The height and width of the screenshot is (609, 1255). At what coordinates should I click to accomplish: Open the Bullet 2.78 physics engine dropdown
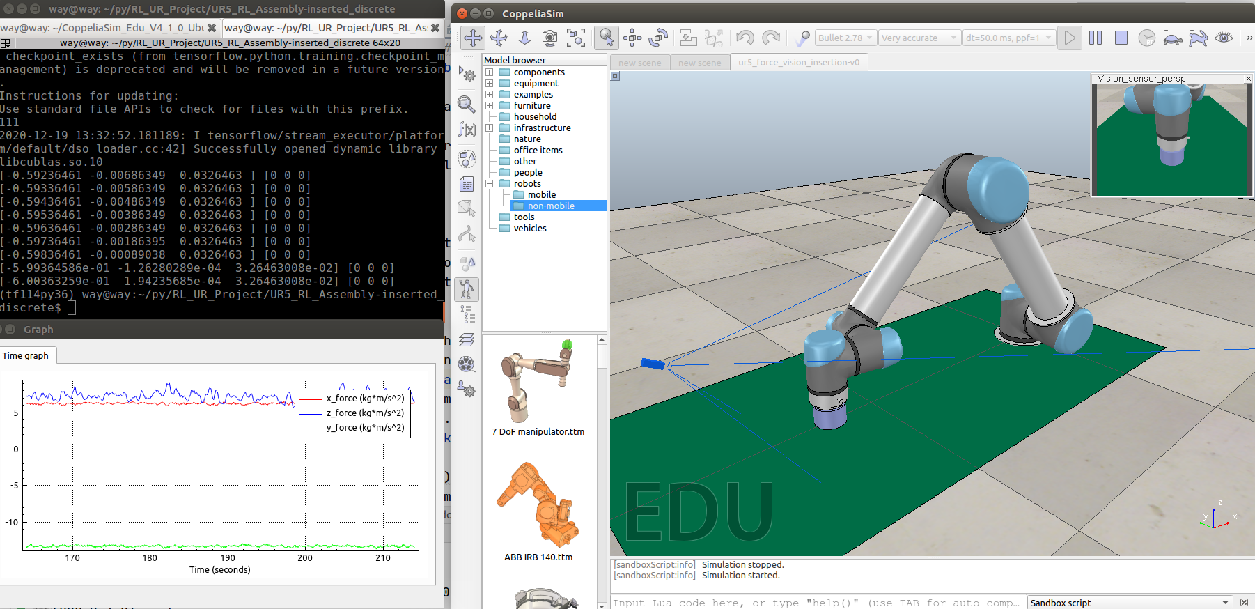tap(845, 38)
